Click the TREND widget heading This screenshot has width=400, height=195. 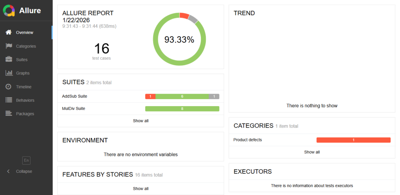[x=244, y=13]
